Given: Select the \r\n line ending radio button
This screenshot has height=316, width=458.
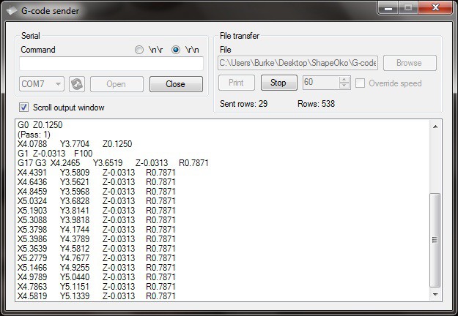Looking at the screenshot, I should click(x=176, y=50).
